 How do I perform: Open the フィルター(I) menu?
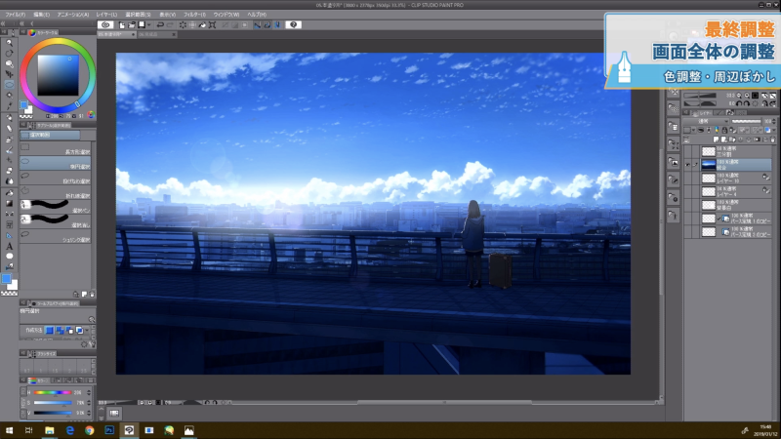194,15
